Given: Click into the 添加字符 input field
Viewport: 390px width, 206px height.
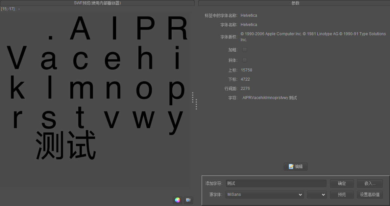Looking at the screenshot, I should pos(276,183).
